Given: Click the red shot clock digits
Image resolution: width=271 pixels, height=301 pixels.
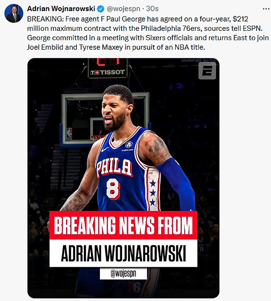Looking at the screenshot, I should tap(108, 62).
